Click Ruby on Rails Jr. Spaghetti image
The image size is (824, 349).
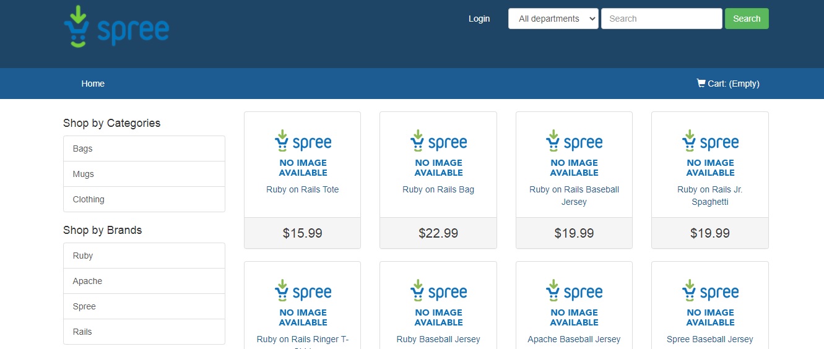click(710, 152)
